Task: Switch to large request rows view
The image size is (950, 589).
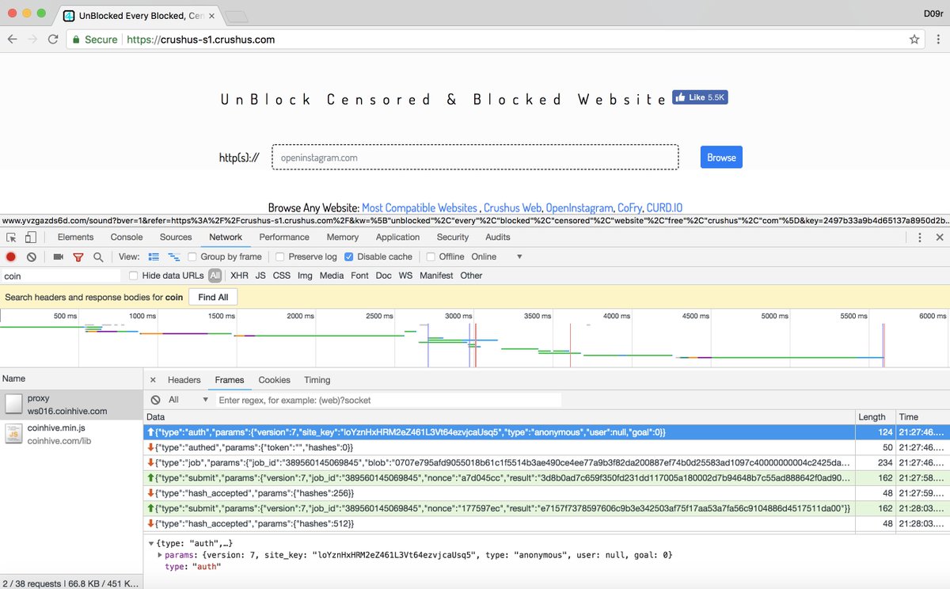Action: pos(154,256)
